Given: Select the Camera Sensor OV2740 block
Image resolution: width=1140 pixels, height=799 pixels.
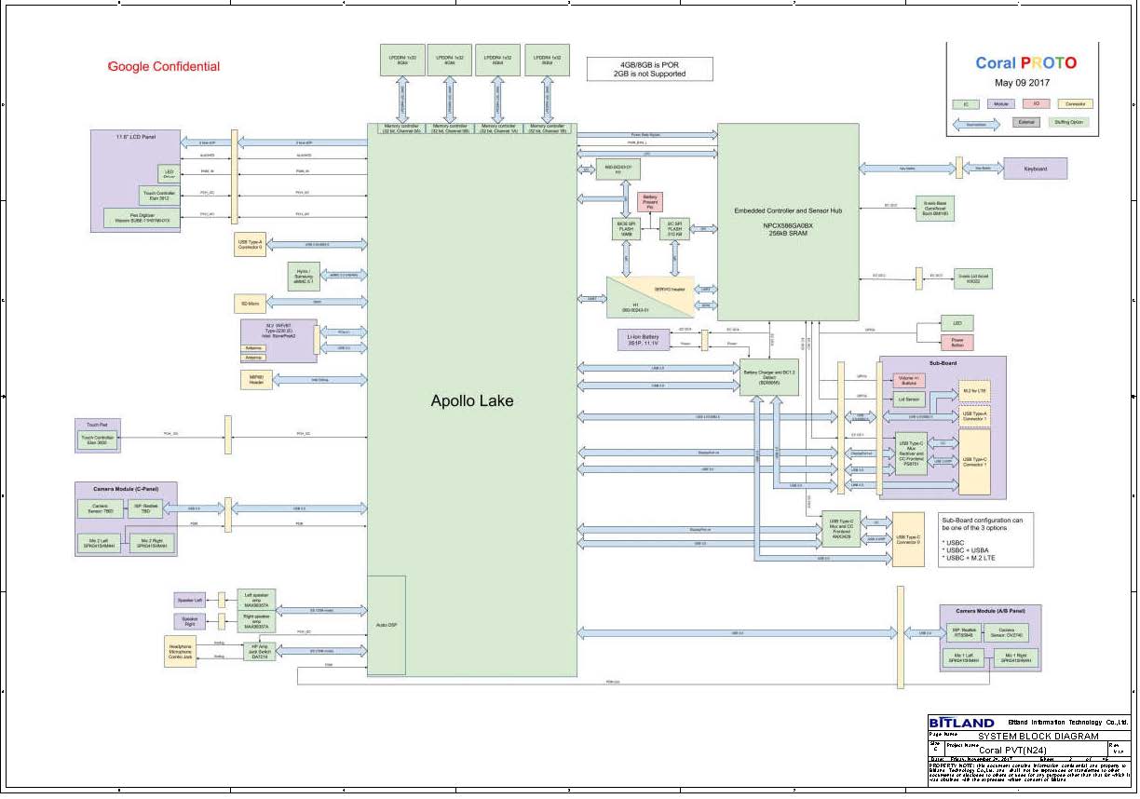Looking at the screenshot, I should pos(1007,635).
